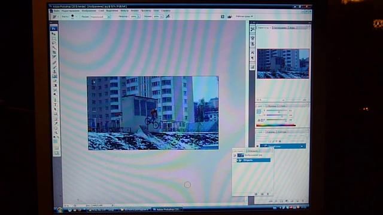Switch to the Гистограмма tab

(280, 28)
